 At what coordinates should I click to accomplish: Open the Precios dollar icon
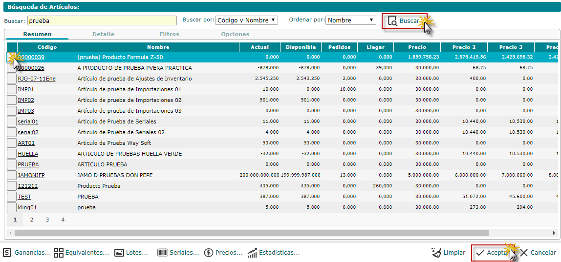(208, 253)
